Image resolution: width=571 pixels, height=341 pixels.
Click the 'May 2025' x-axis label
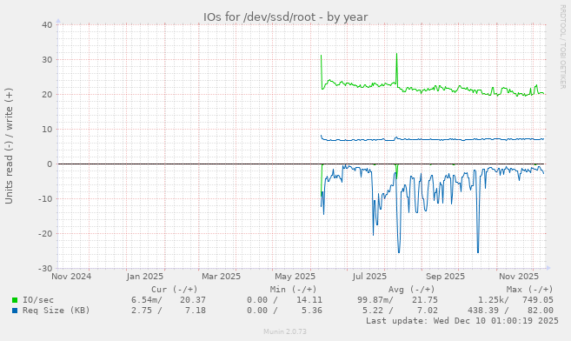coord(295,277)
